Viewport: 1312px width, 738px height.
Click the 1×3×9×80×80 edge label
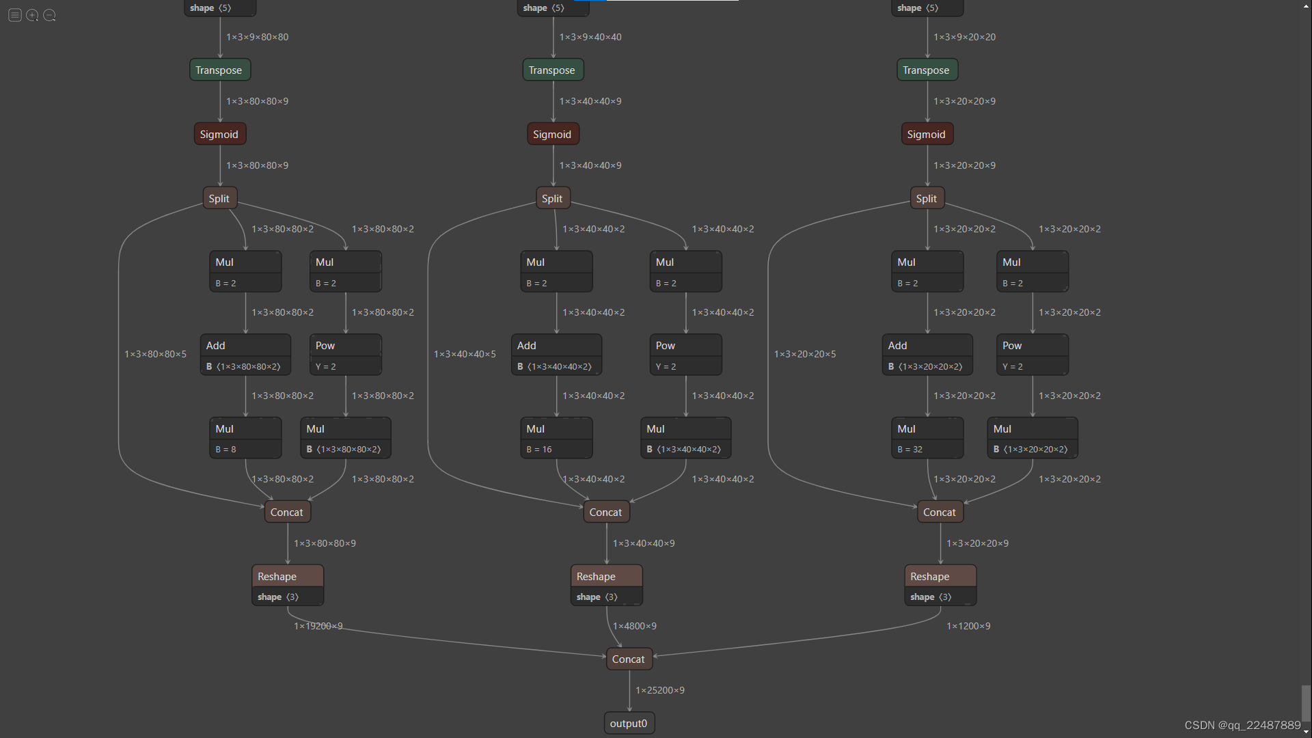tap(258, 37)
